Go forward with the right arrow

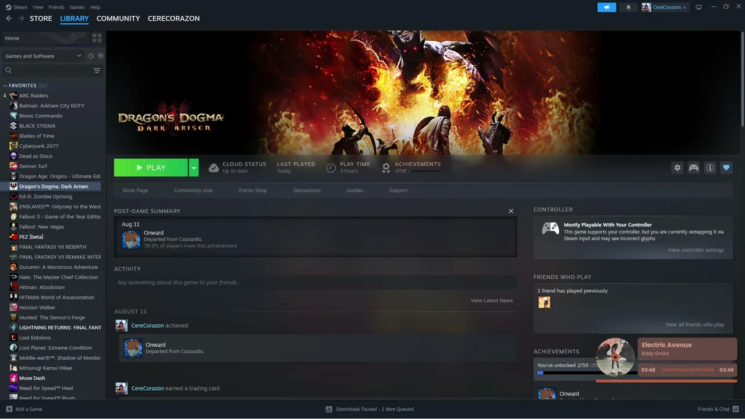21,19
